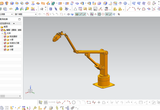Click the view triad cube in viewport
Screen dimensions: 160x110
[x=30, y=91]
